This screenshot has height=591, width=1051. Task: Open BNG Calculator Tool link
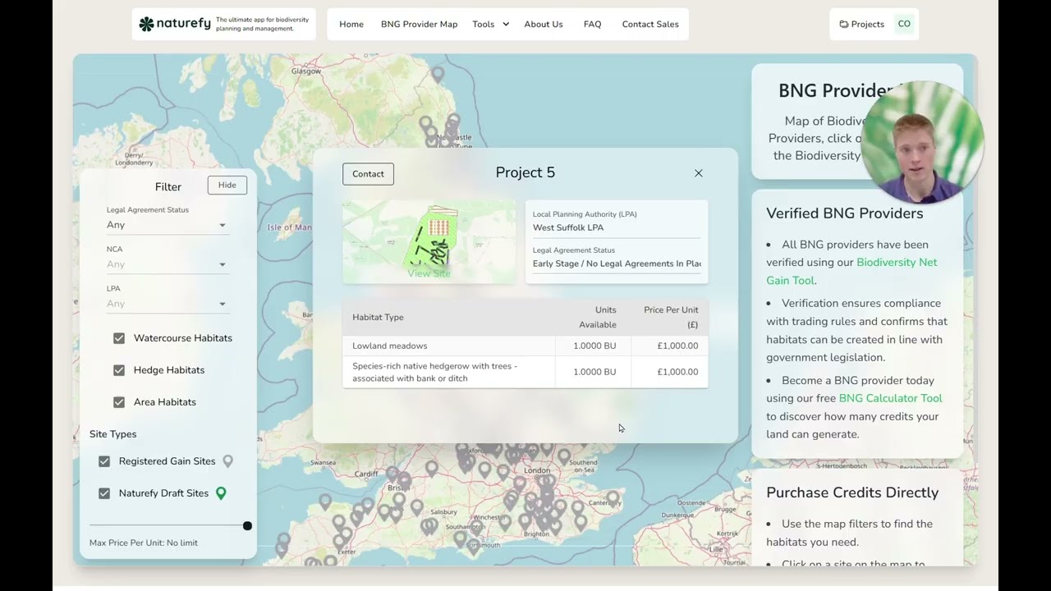click(x=890, y=398)
